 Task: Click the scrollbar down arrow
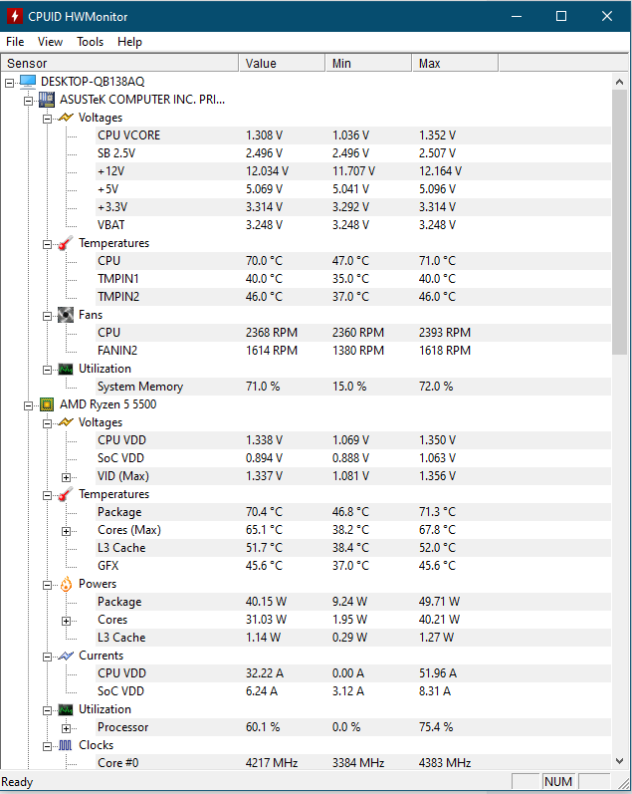pyautogui.click(x=619, y=760)
